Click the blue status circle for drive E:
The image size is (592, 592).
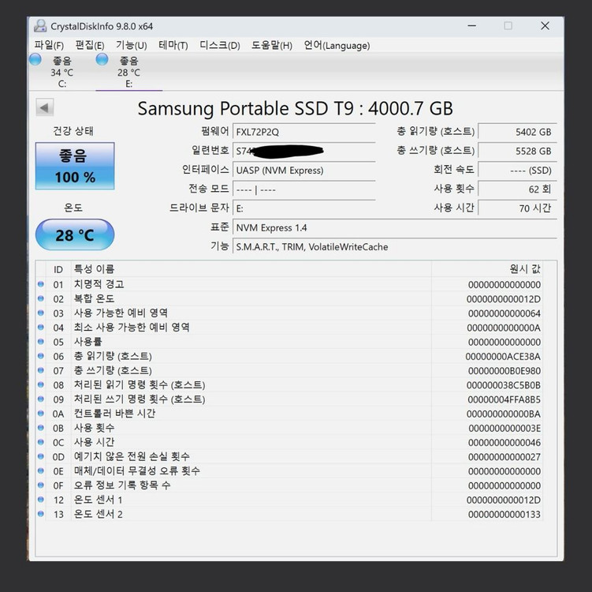102,60
